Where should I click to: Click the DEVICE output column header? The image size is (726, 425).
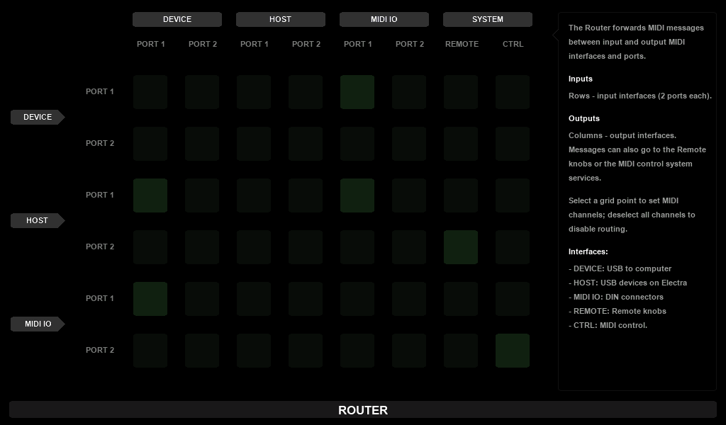[x=177, y=19]
